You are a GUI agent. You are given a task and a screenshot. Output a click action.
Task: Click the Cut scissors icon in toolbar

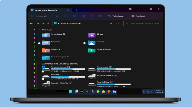(57, 16)
